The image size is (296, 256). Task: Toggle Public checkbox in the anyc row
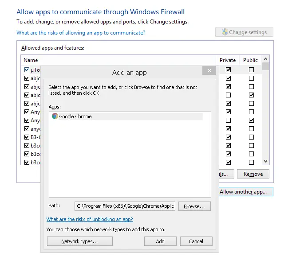(x=251, y=128)
